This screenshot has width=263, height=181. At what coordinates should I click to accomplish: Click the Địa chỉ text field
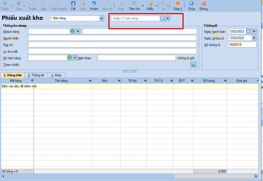(112, 45)
